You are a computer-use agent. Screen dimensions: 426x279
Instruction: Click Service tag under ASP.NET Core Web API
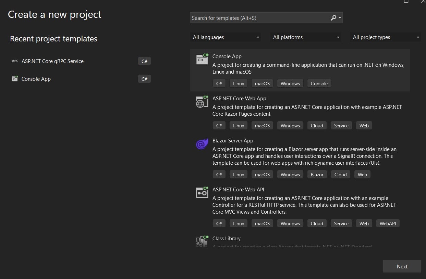341,224
